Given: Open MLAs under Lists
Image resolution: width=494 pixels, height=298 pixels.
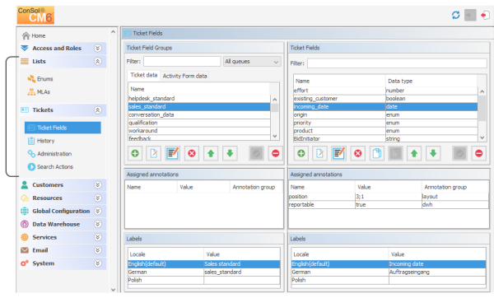Looking at the screenshot, I should coord(39,92).
